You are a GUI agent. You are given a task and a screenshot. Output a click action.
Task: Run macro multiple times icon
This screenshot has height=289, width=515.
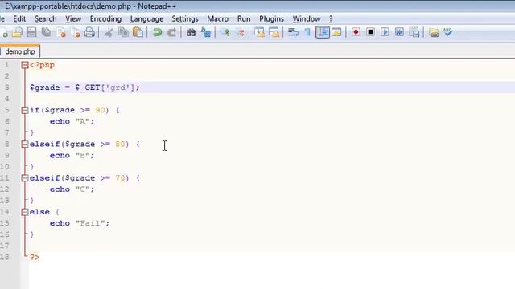click(x=399, y=32)
